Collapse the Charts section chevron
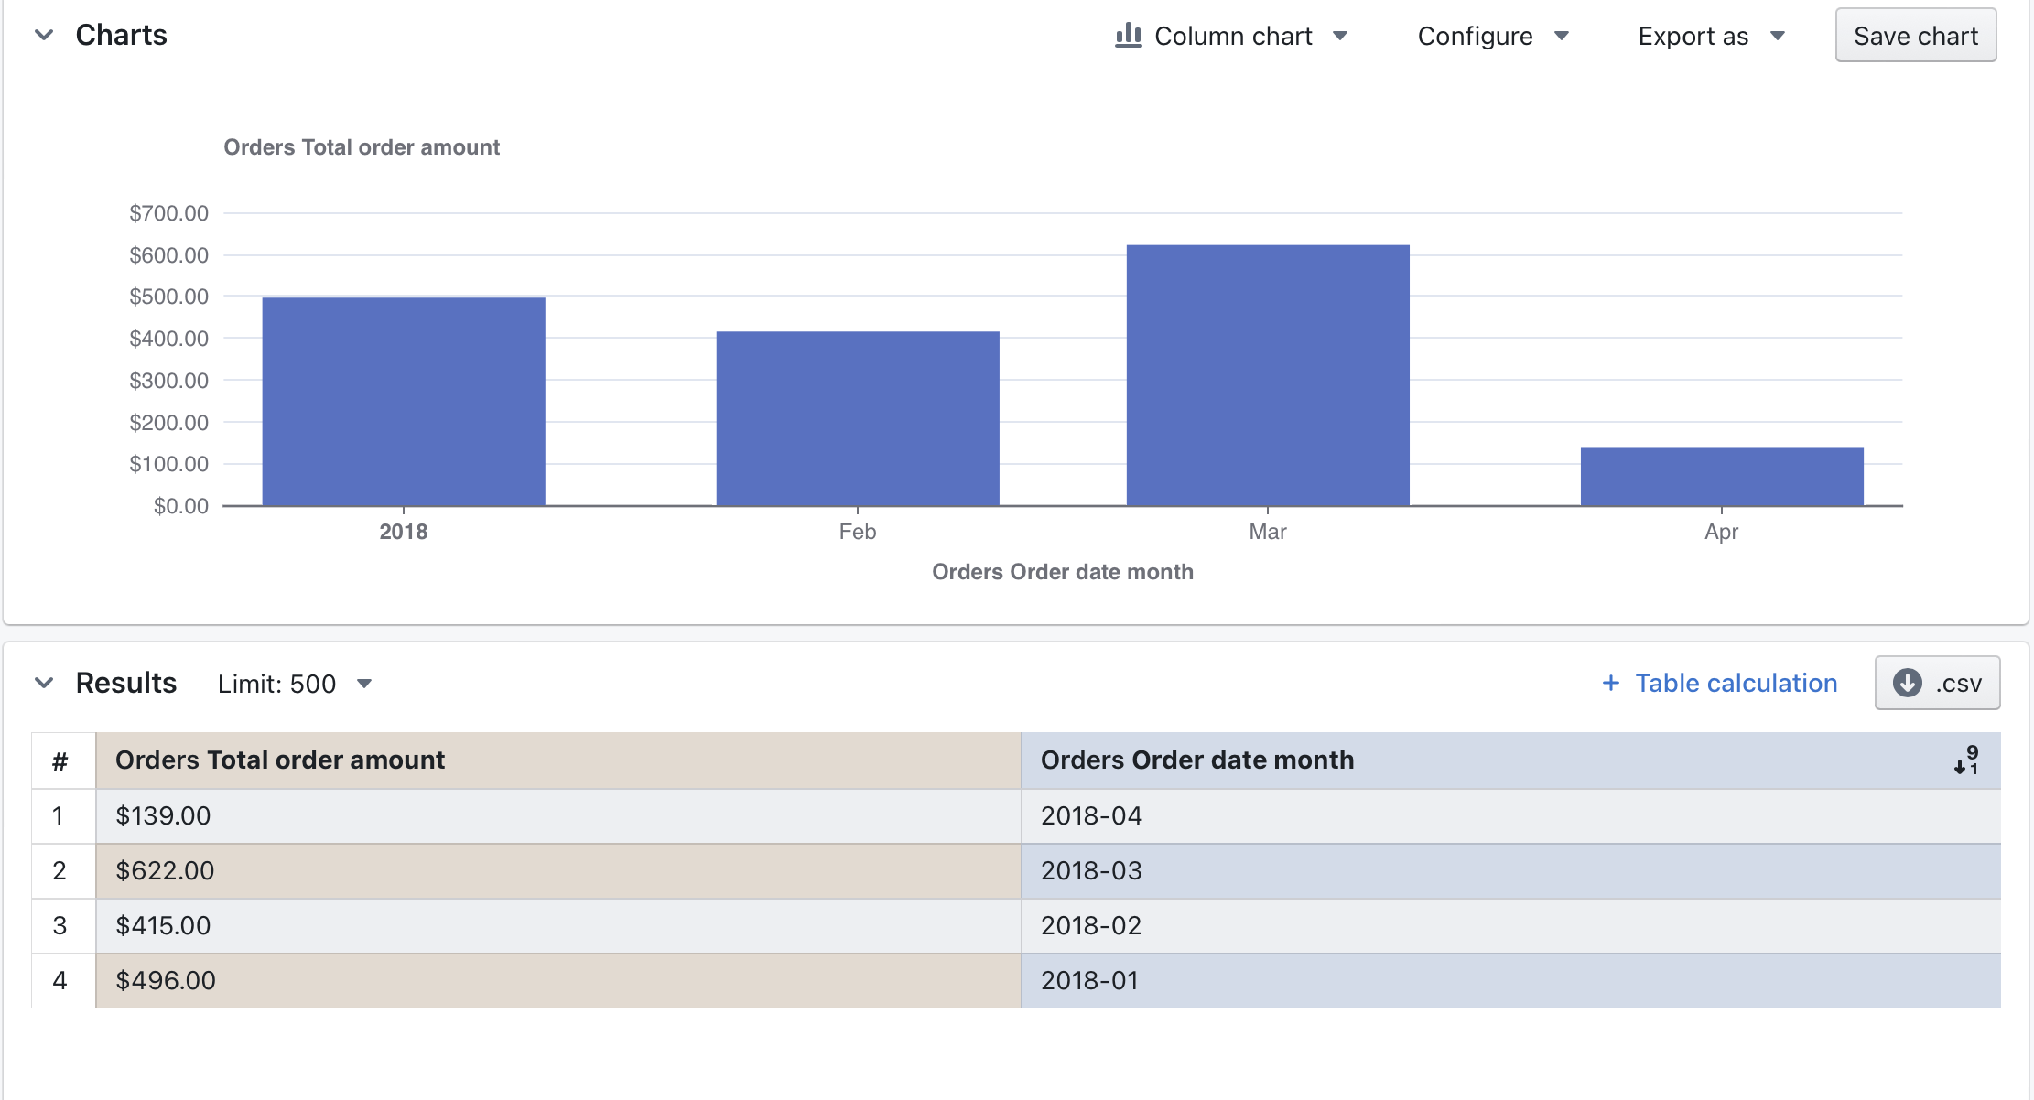 pos(44,36)
